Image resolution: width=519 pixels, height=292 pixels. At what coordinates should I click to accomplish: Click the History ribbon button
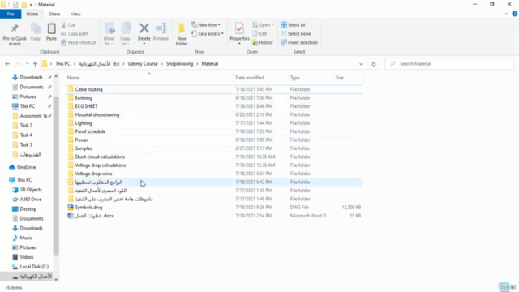(263, 43)
